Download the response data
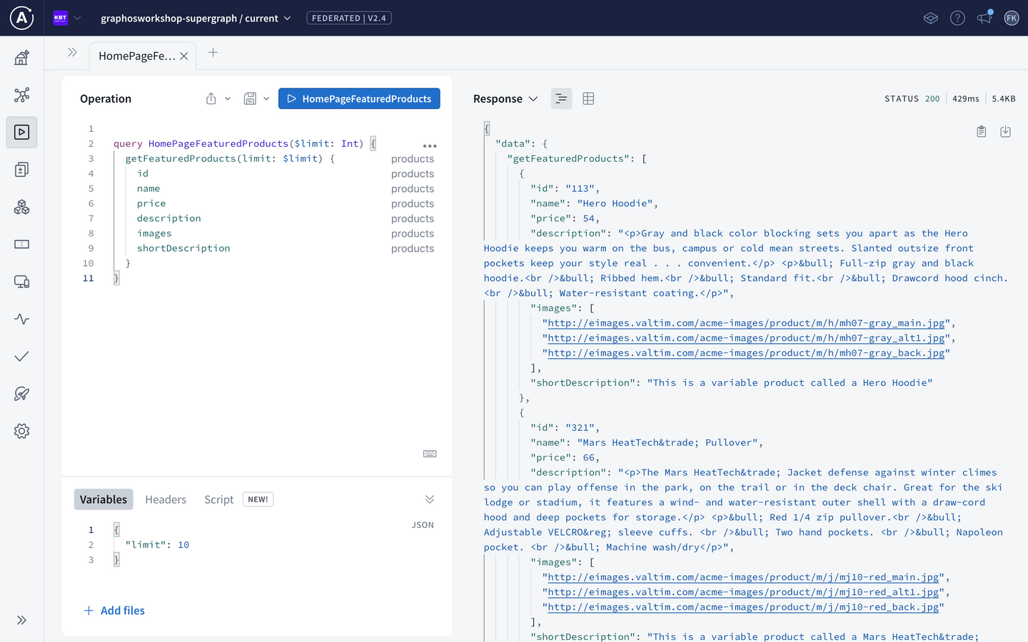1028x642 pixels. [1006, 131]
